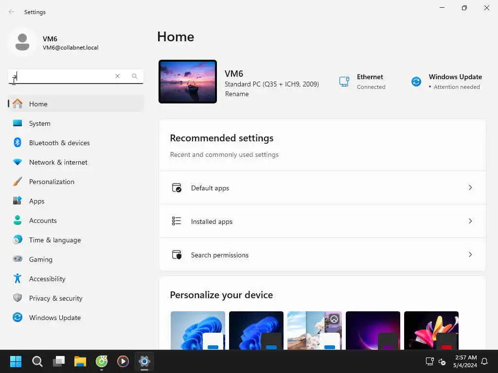The height and width of the screenshot is (373, 498).
Task: Click the Windows Update icon in header
Action: point(416,82)
